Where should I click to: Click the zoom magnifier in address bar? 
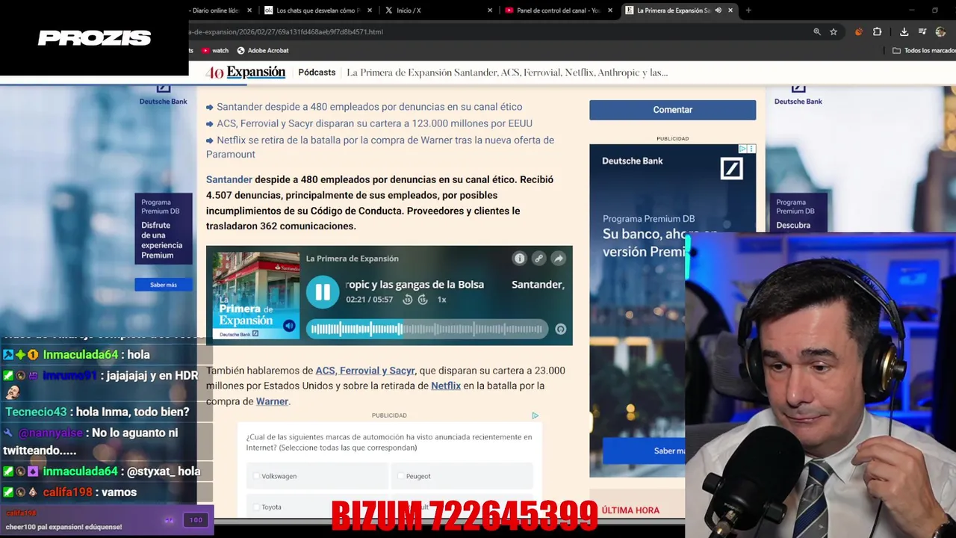(817, 32)
